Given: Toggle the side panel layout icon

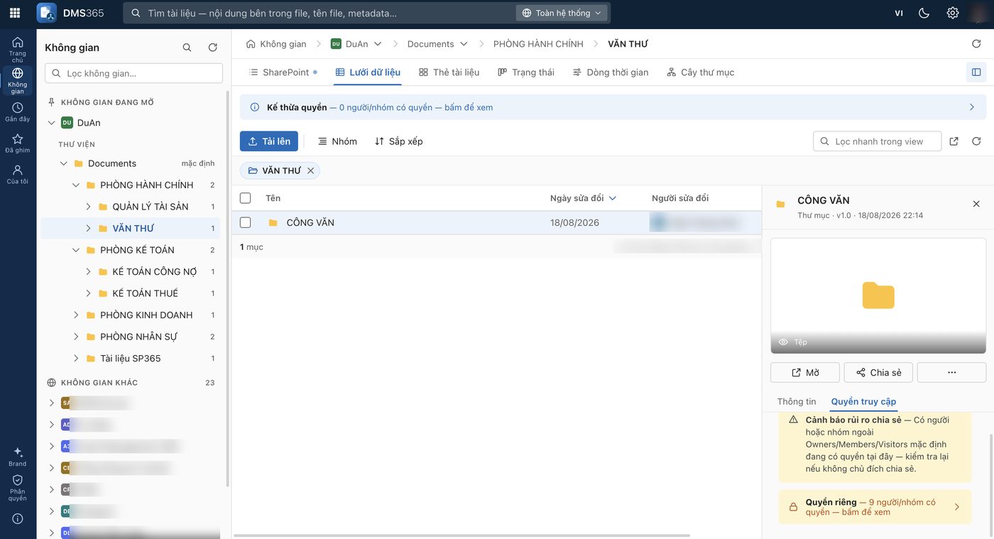Looking at the screenshot, I should click(x=976, y=72).
